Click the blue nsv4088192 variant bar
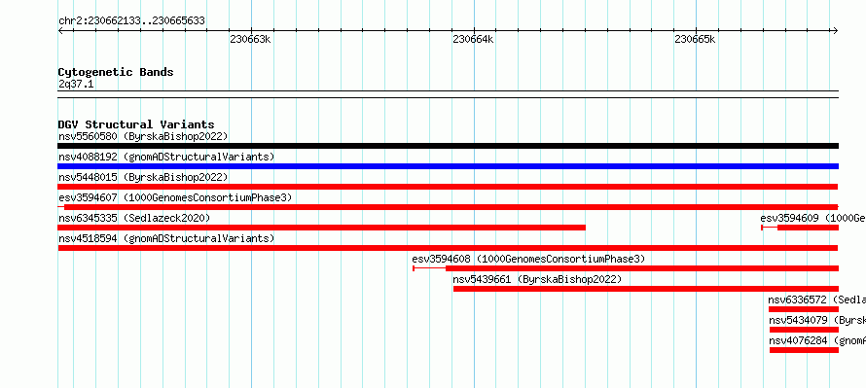Viewport: 866px width, 388px height. (448, 166)
